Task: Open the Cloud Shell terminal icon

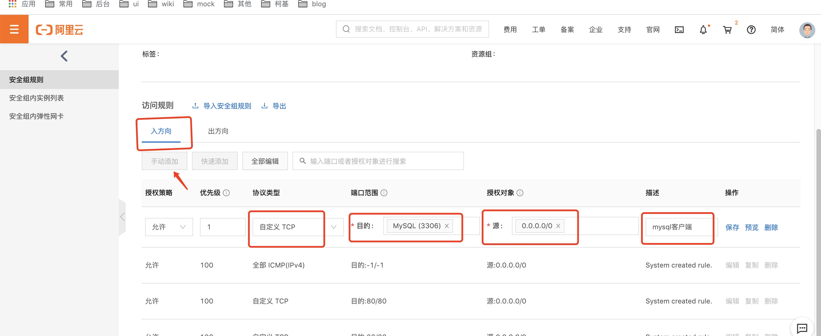Action: [679, 30]
